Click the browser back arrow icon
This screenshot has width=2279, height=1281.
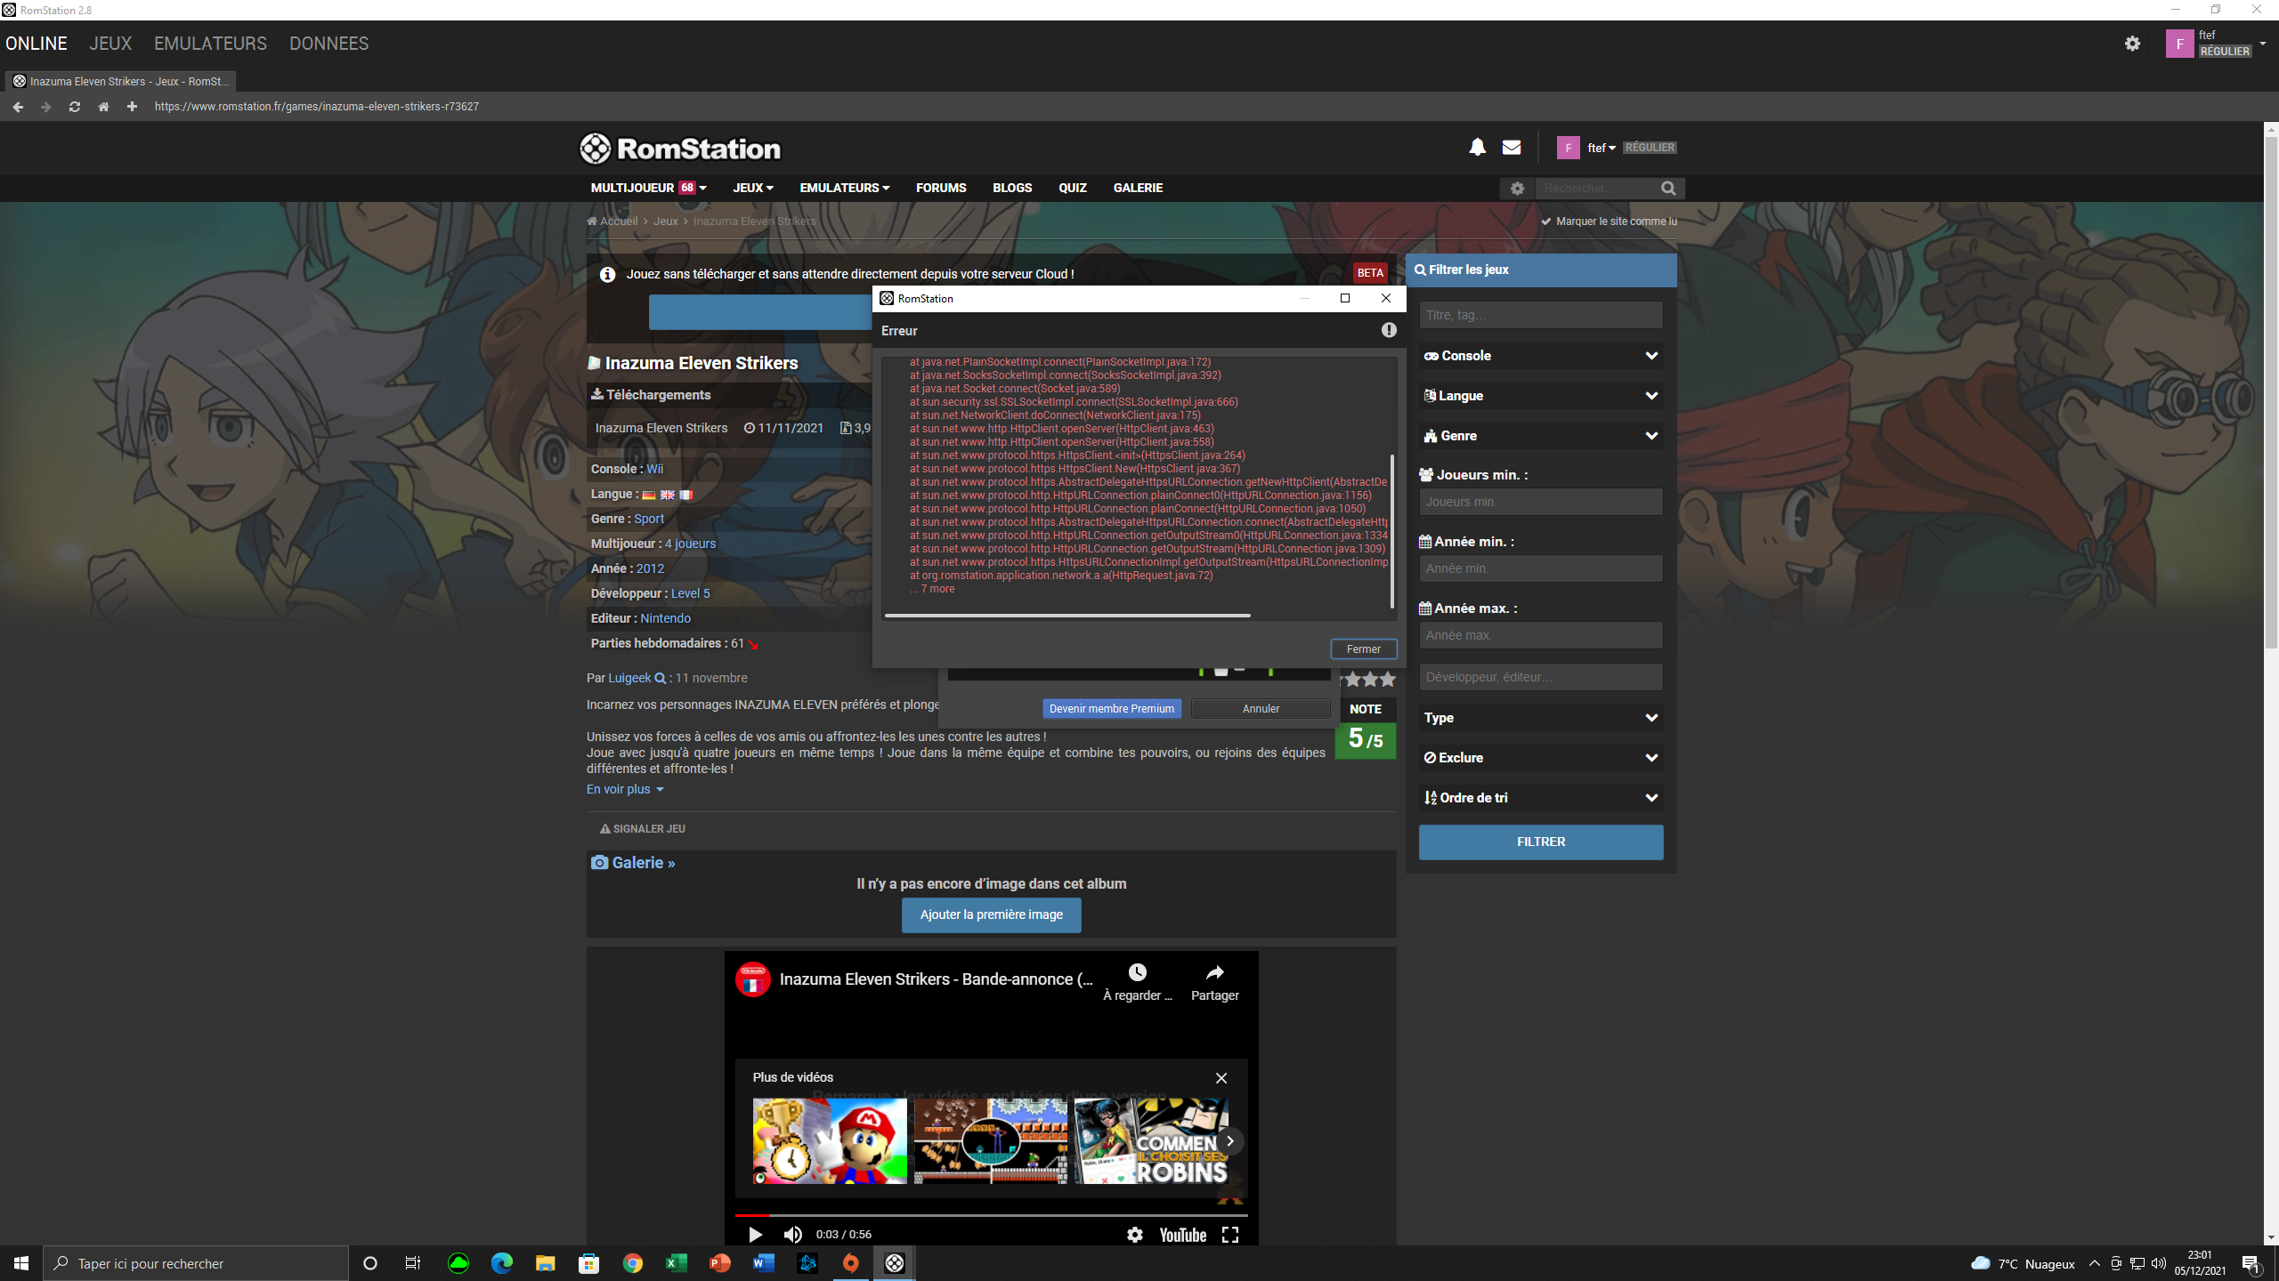click(18, 107)
